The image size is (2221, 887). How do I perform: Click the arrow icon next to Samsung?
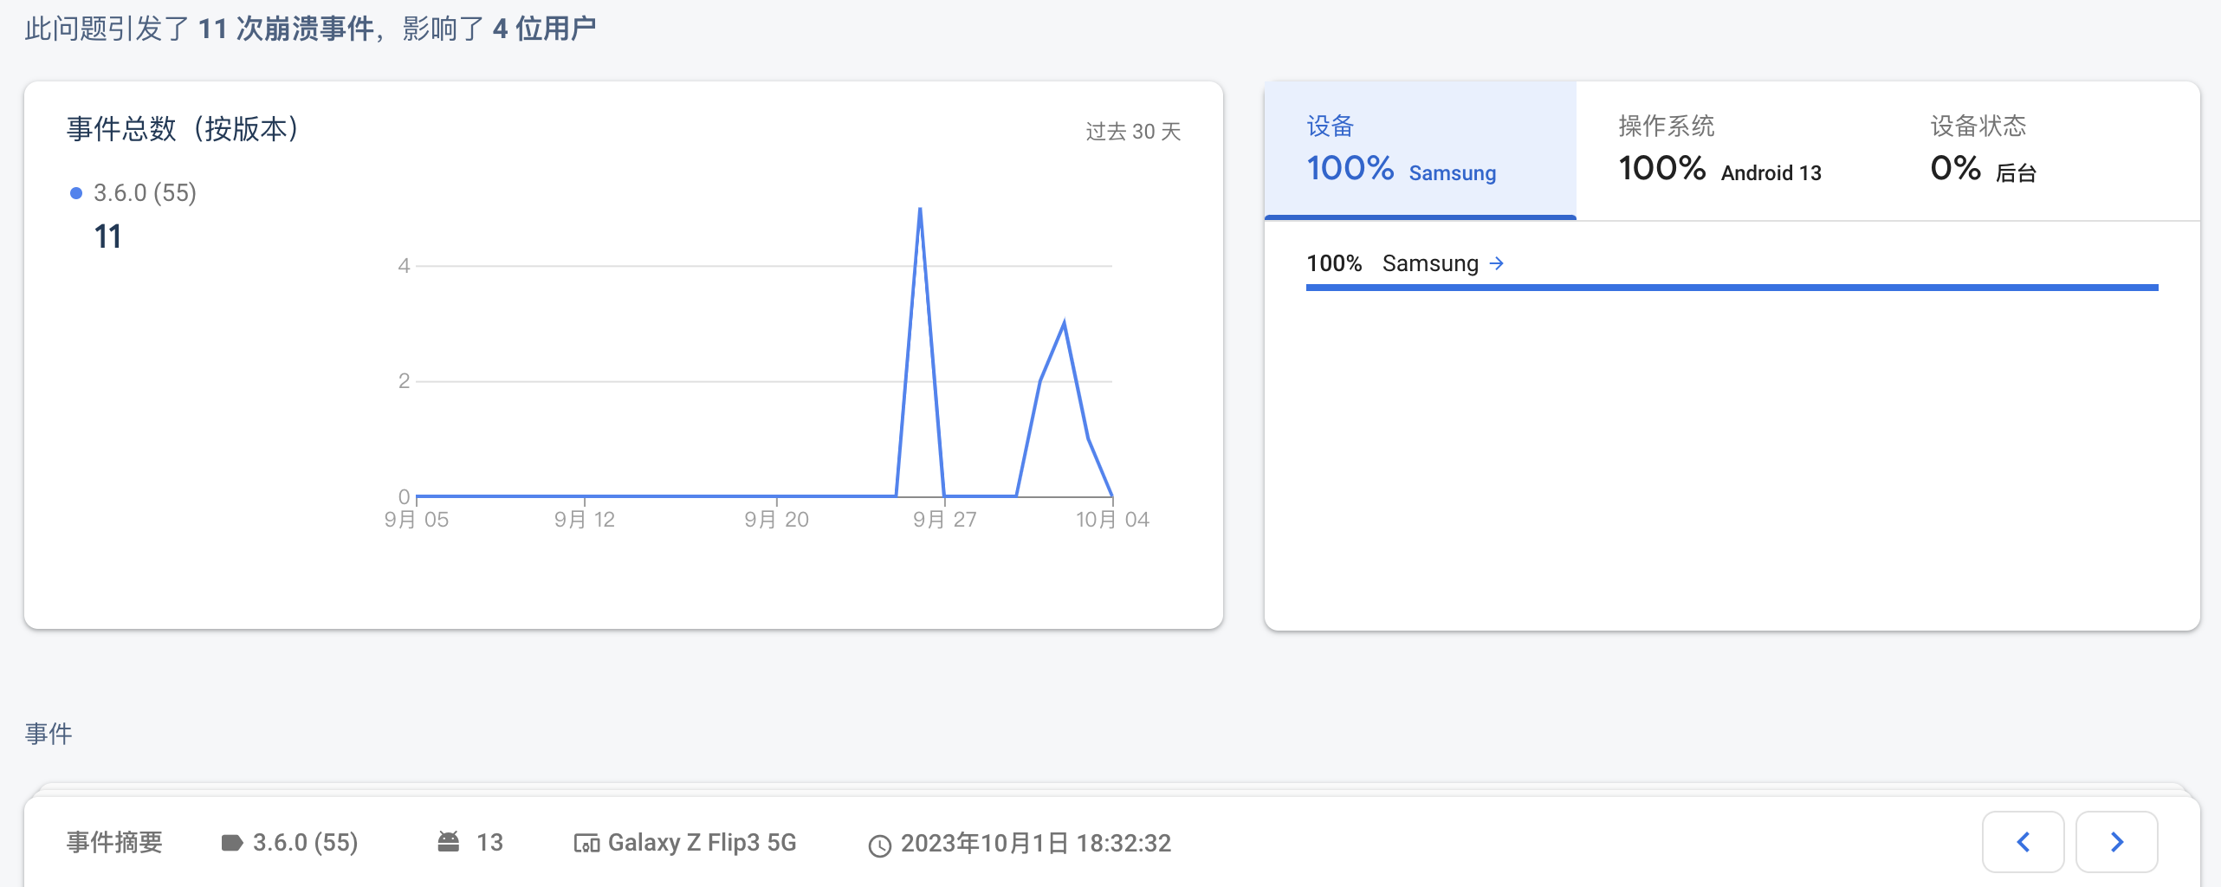[x=1497, y=263]
